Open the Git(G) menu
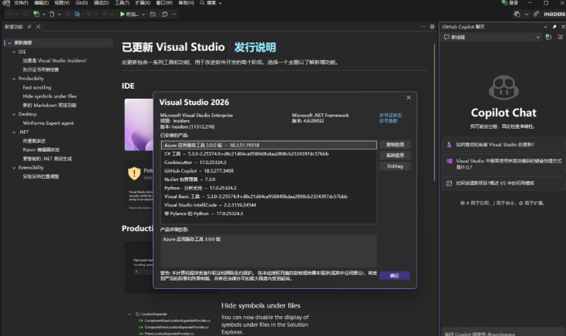 click(x=82, y=3)
